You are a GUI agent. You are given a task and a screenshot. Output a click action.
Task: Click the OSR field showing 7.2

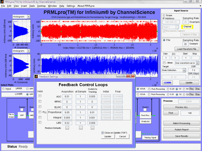[x=194, y=70]
